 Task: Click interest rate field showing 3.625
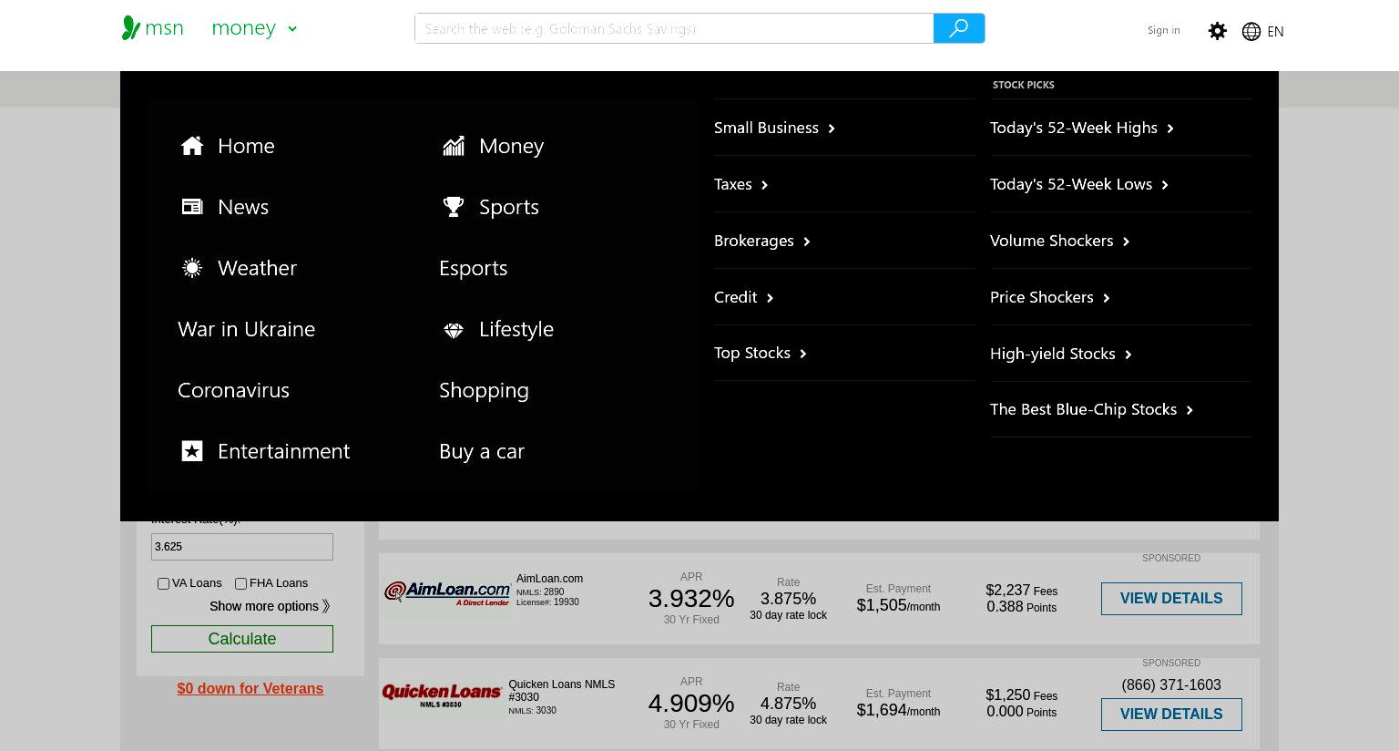coord(242,547)
